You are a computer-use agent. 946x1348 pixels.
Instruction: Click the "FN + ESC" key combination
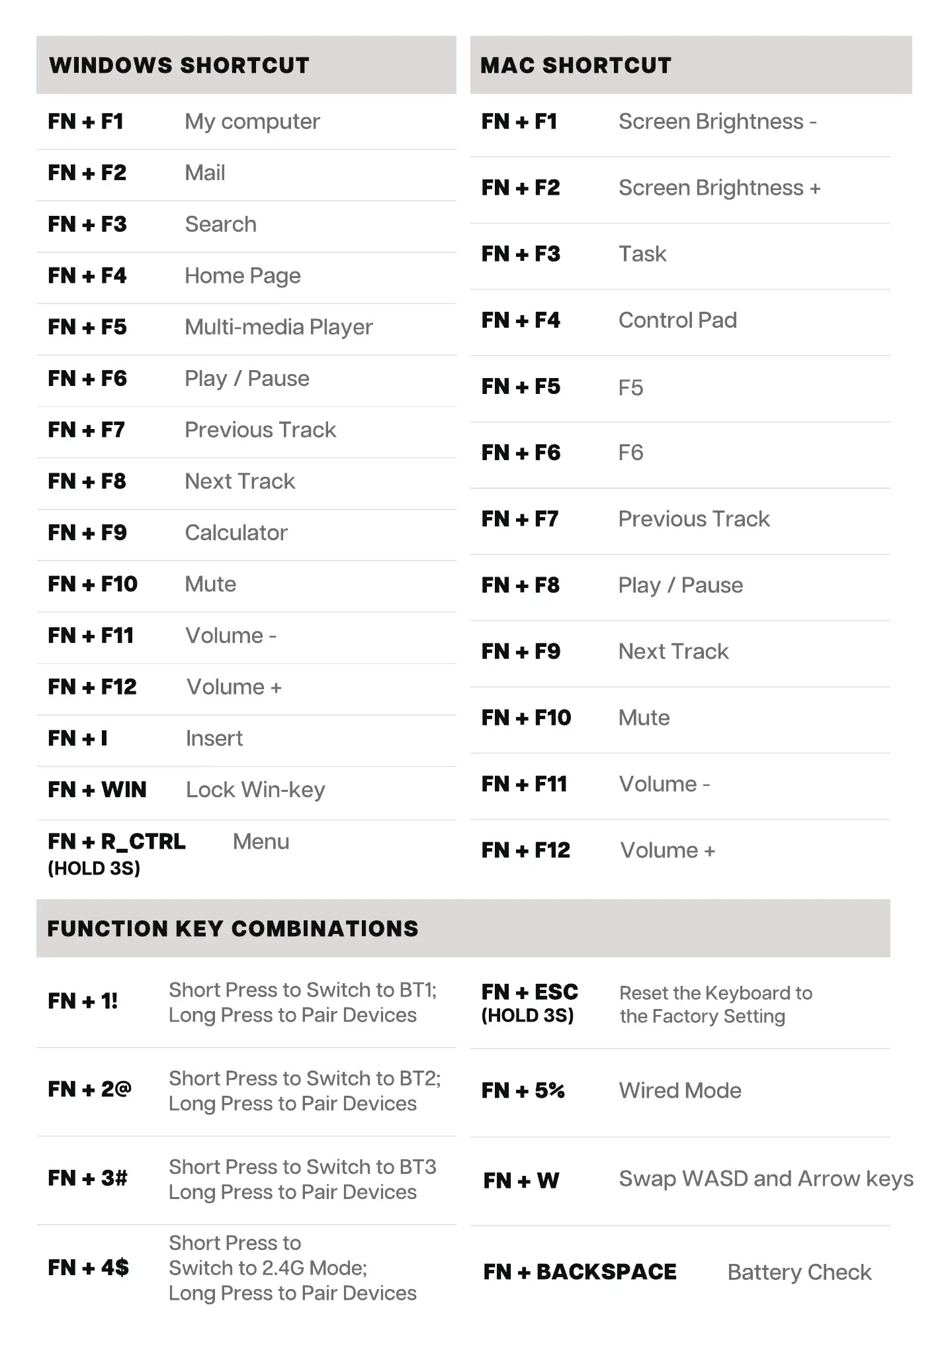529,992
